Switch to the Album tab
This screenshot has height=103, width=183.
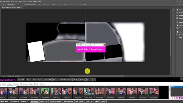pos(4,84)
